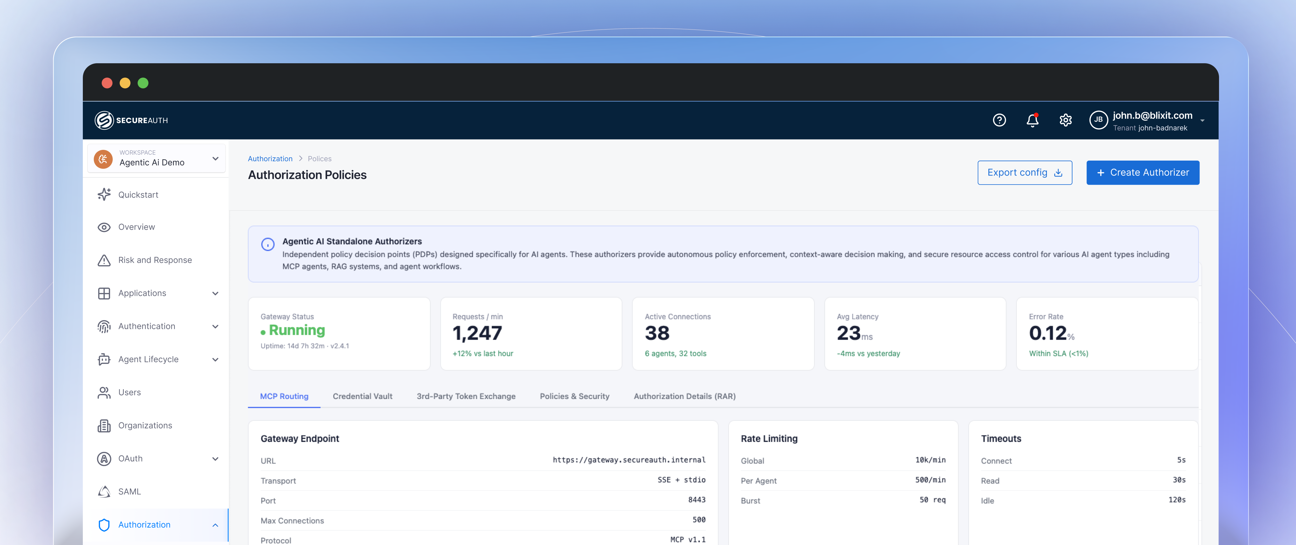Open the OAuth dropdown in sidebar

(x=215, y=458)
